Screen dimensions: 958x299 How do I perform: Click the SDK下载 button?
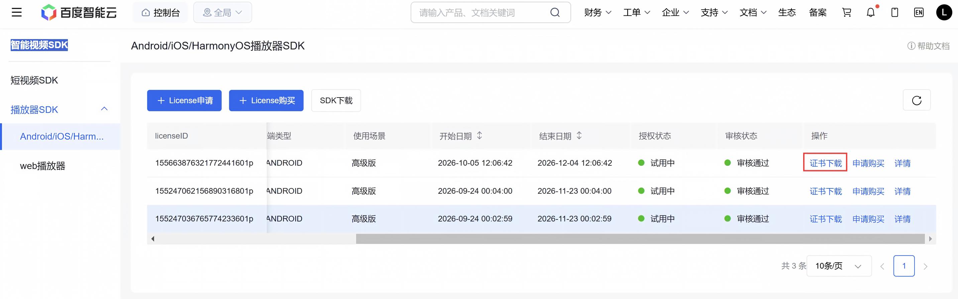[x=336, y=100]
